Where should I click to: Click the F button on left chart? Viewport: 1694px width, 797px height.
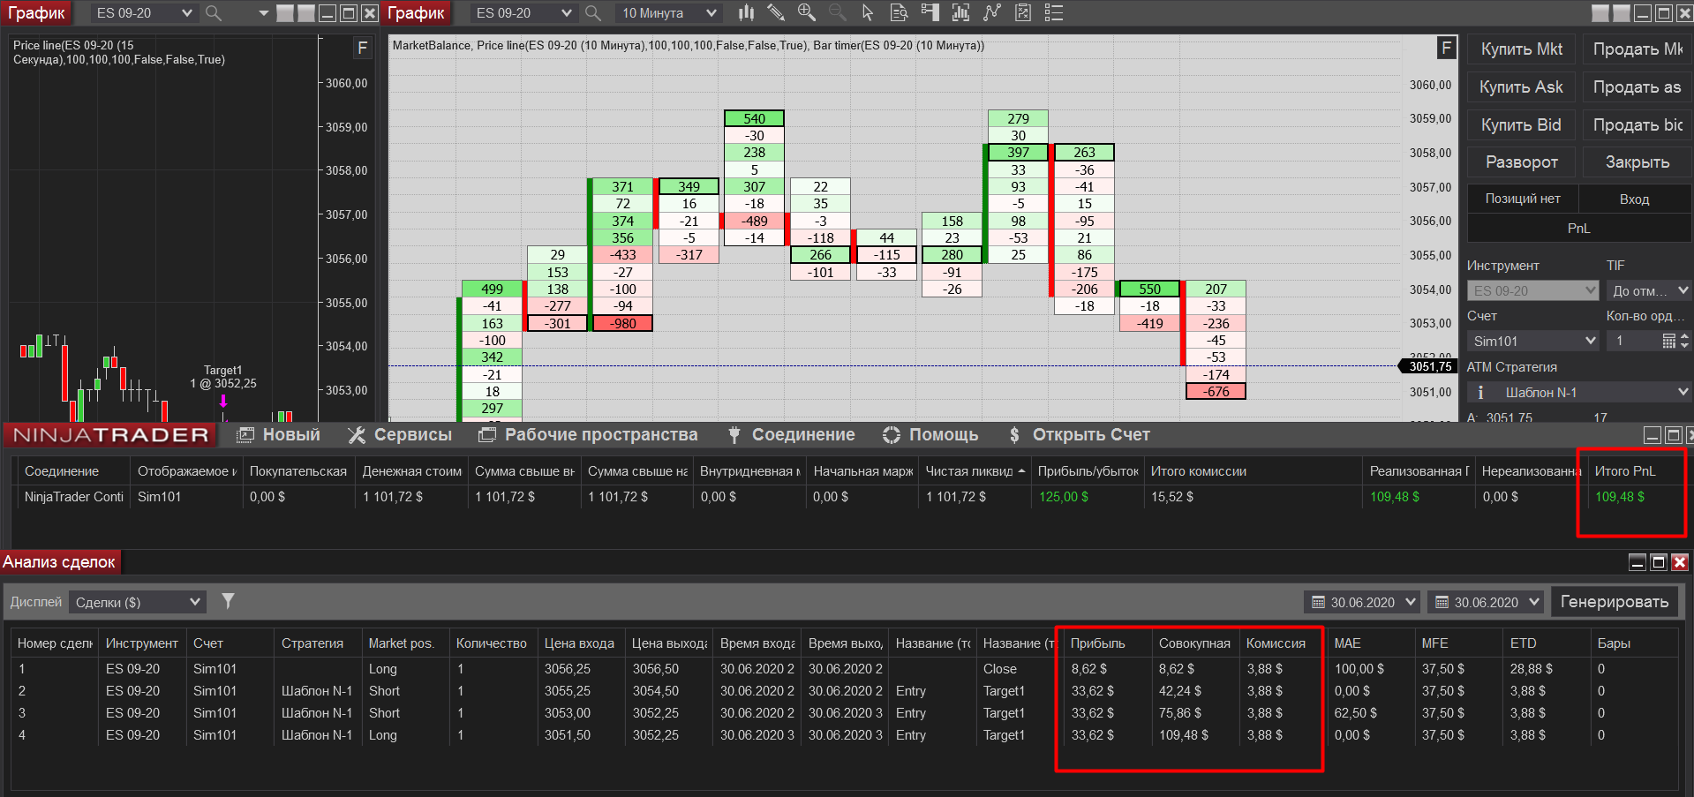pyautogui.click(x=362, y=48)
